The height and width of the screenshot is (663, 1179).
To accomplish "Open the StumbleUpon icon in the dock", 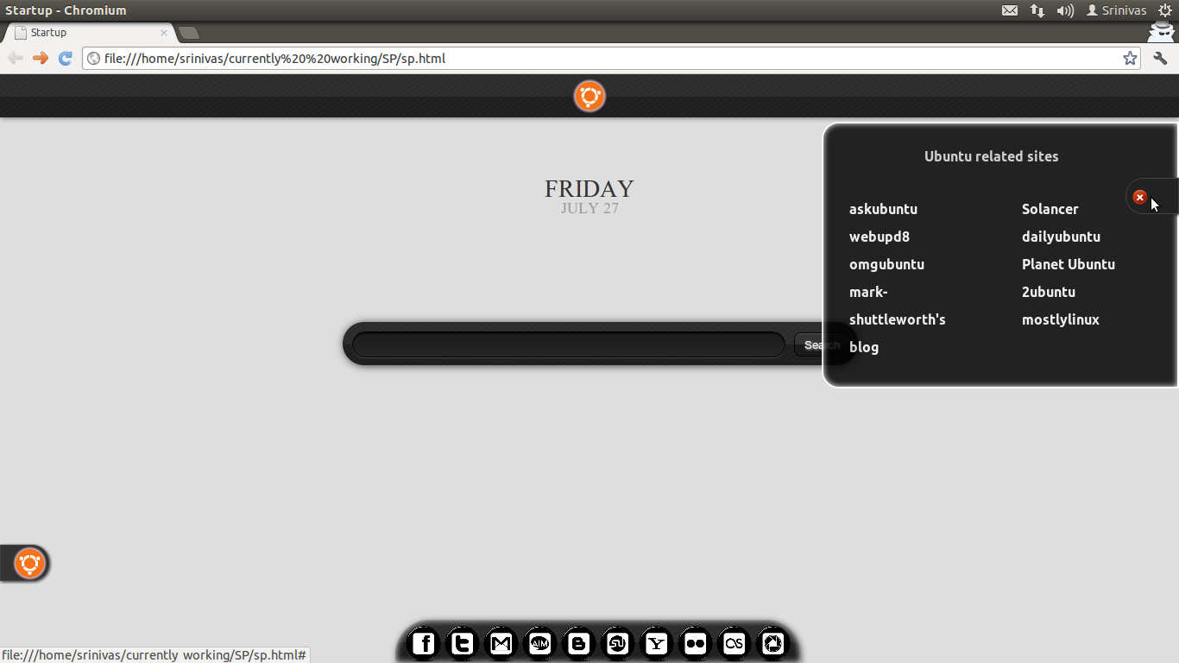I will click(617, 643).
